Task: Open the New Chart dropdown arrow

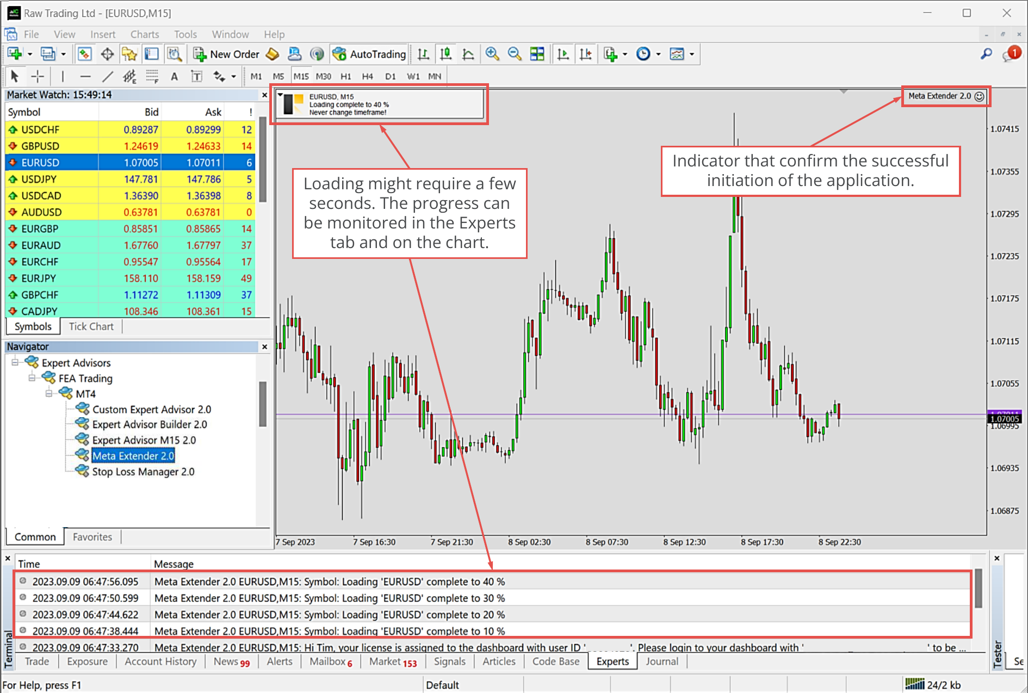Action: [30, 54]
